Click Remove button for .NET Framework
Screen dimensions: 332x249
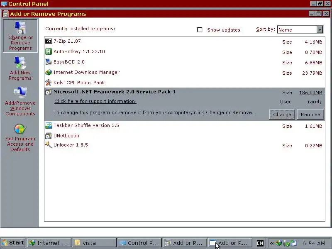310,115
